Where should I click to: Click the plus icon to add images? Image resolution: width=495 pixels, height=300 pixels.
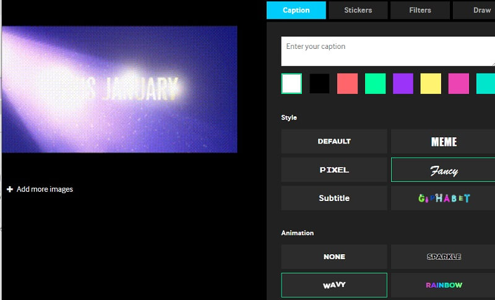coord(10,189)
